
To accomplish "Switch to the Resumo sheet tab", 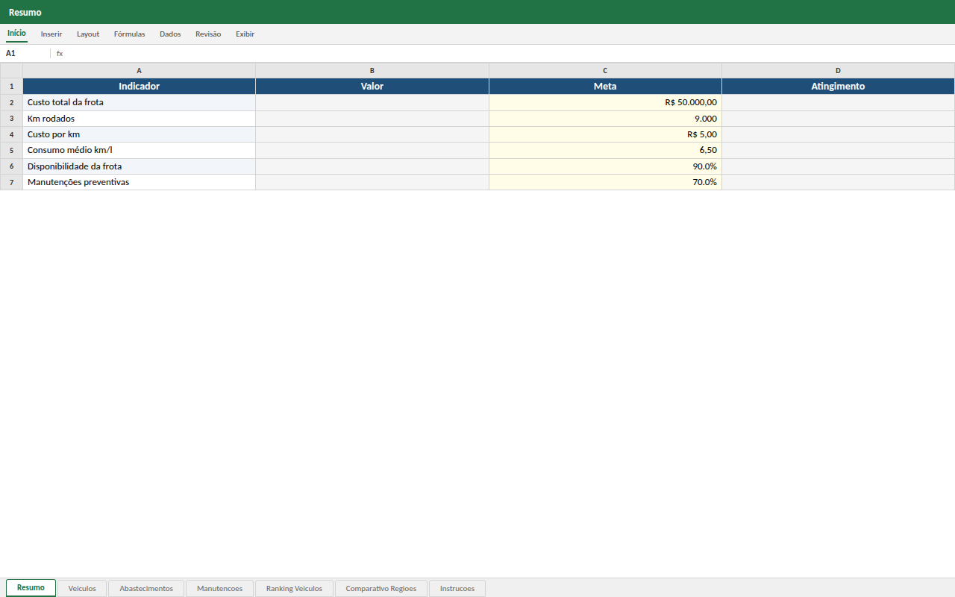I will 31,588.
